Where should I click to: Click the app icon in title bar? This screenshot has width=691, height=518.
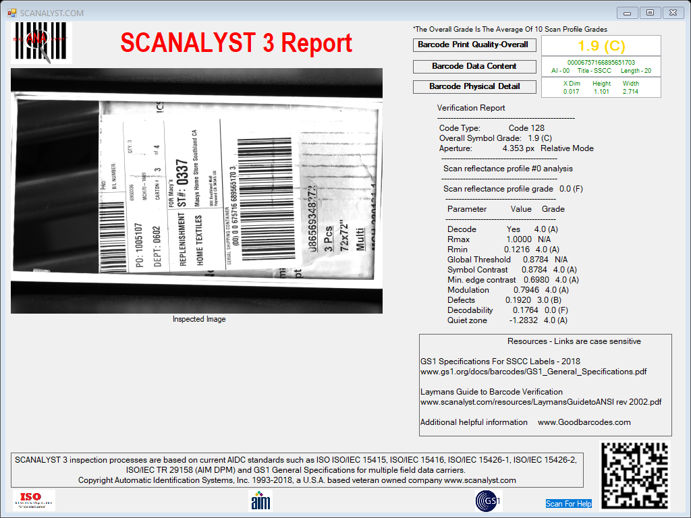point(12,13)
